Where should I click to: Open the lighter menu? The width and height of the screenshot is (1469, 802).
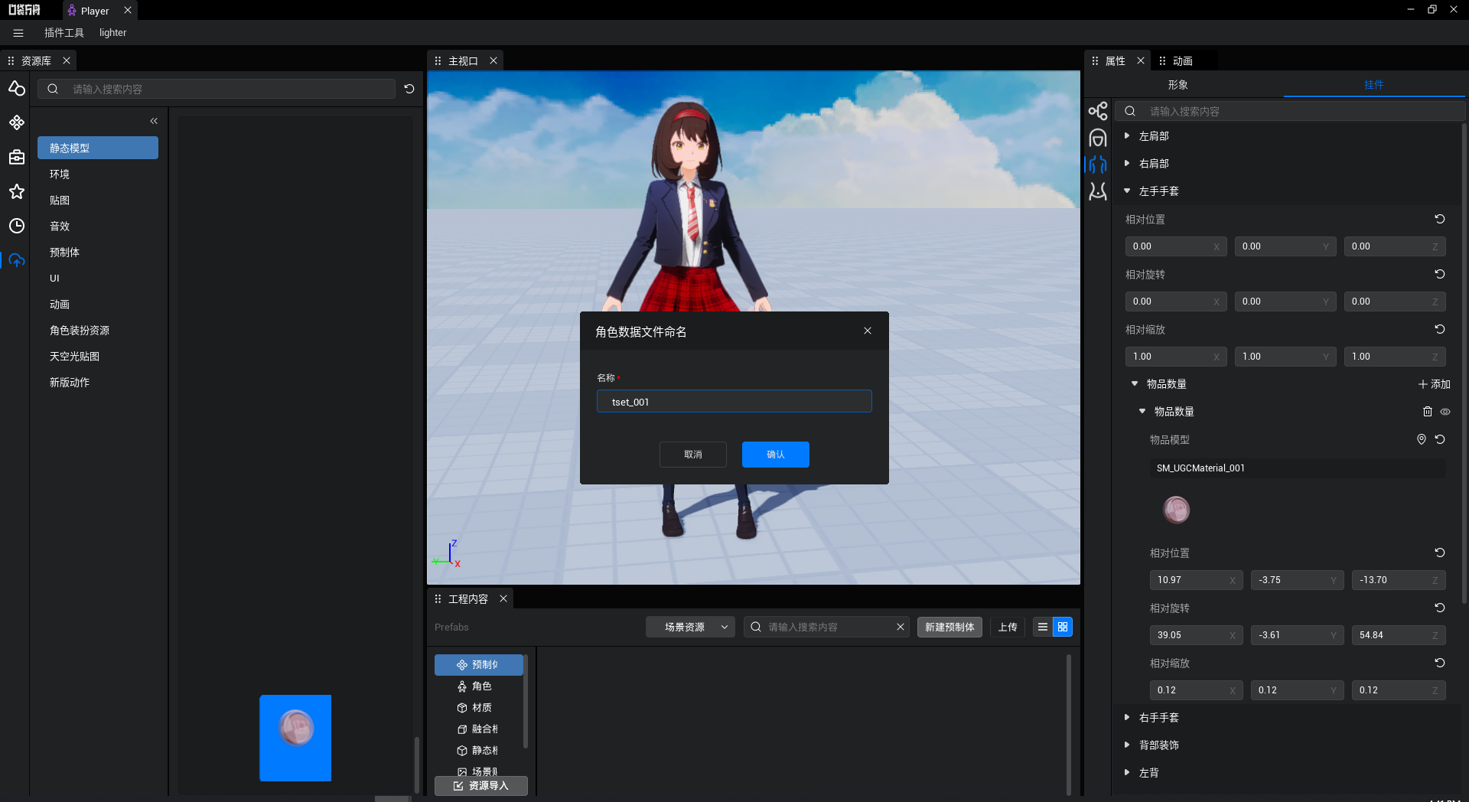click(x=112, y=33)
